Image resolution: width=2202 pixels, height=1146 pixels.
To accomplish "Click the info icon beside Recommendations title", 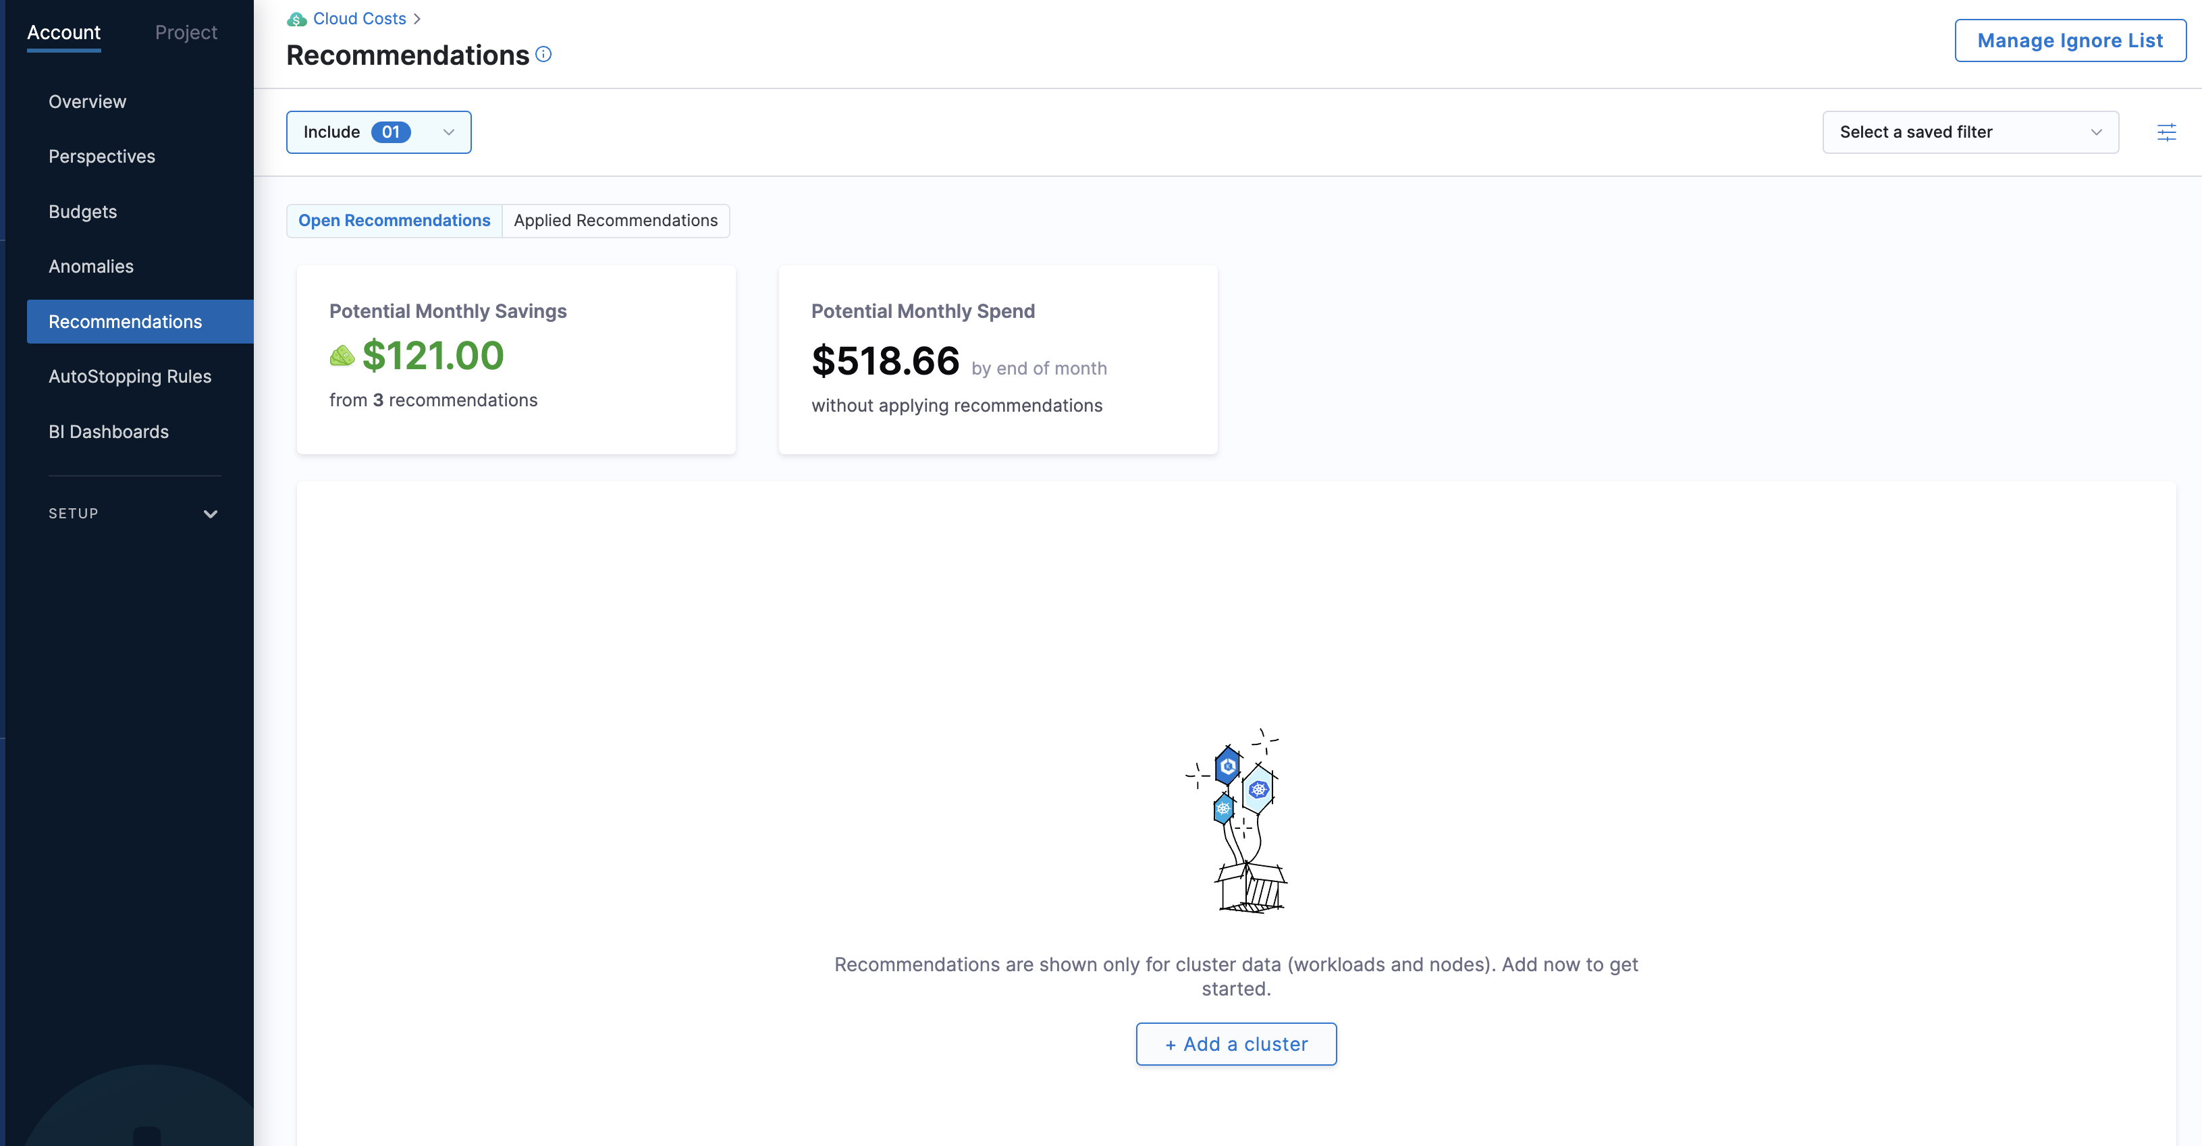I will click(543, 55).
